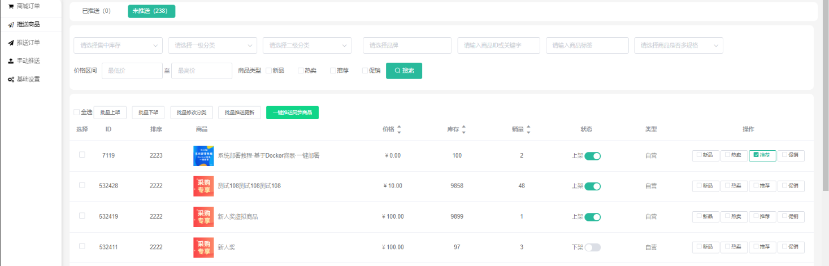
Task: Toggle the 上架 switch for product 7119
Action: click(x=592, y=156)
